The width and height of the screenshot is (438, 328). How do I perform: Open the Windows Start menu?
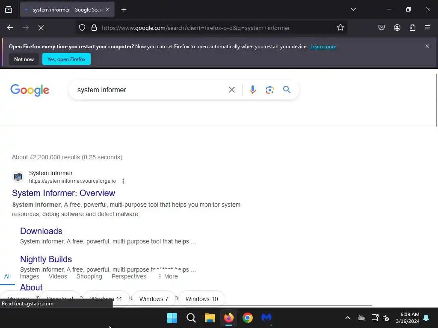pyautogui.click(x=172, y=318)
